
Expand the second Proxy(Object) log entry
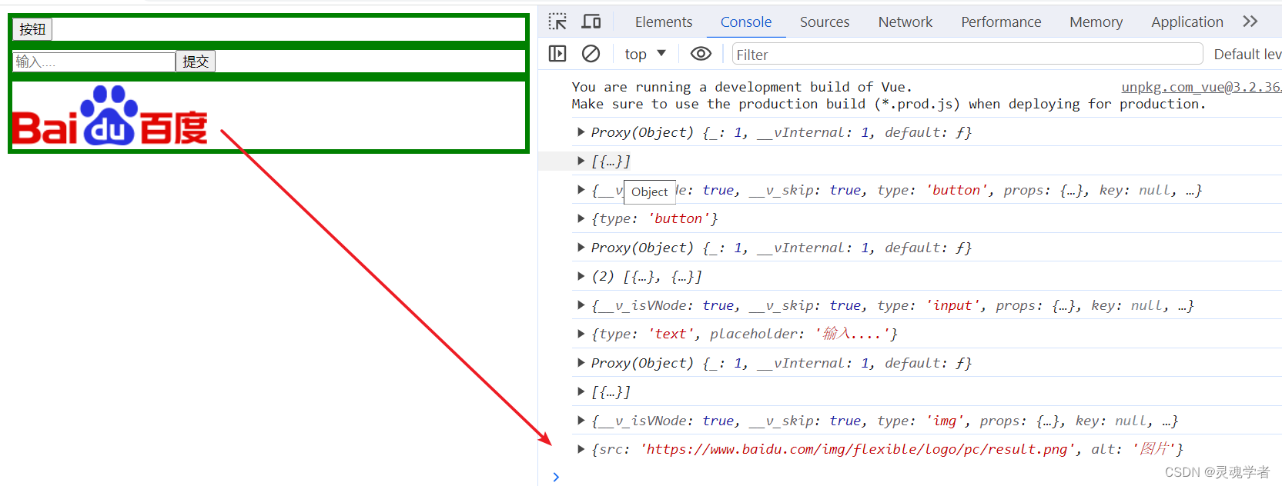tap(581, 248)
